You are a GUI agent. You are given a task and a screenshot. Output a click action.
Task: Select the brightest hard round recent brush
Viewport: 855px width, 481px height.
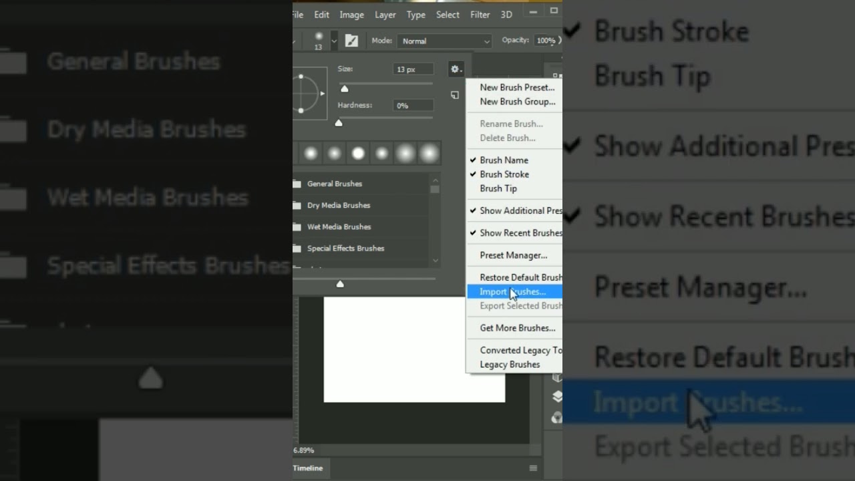(x=358, y=154)
